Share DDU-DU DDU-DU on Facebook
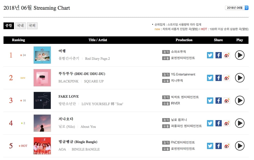Screen dimensions: 254x160 point(218,78)
